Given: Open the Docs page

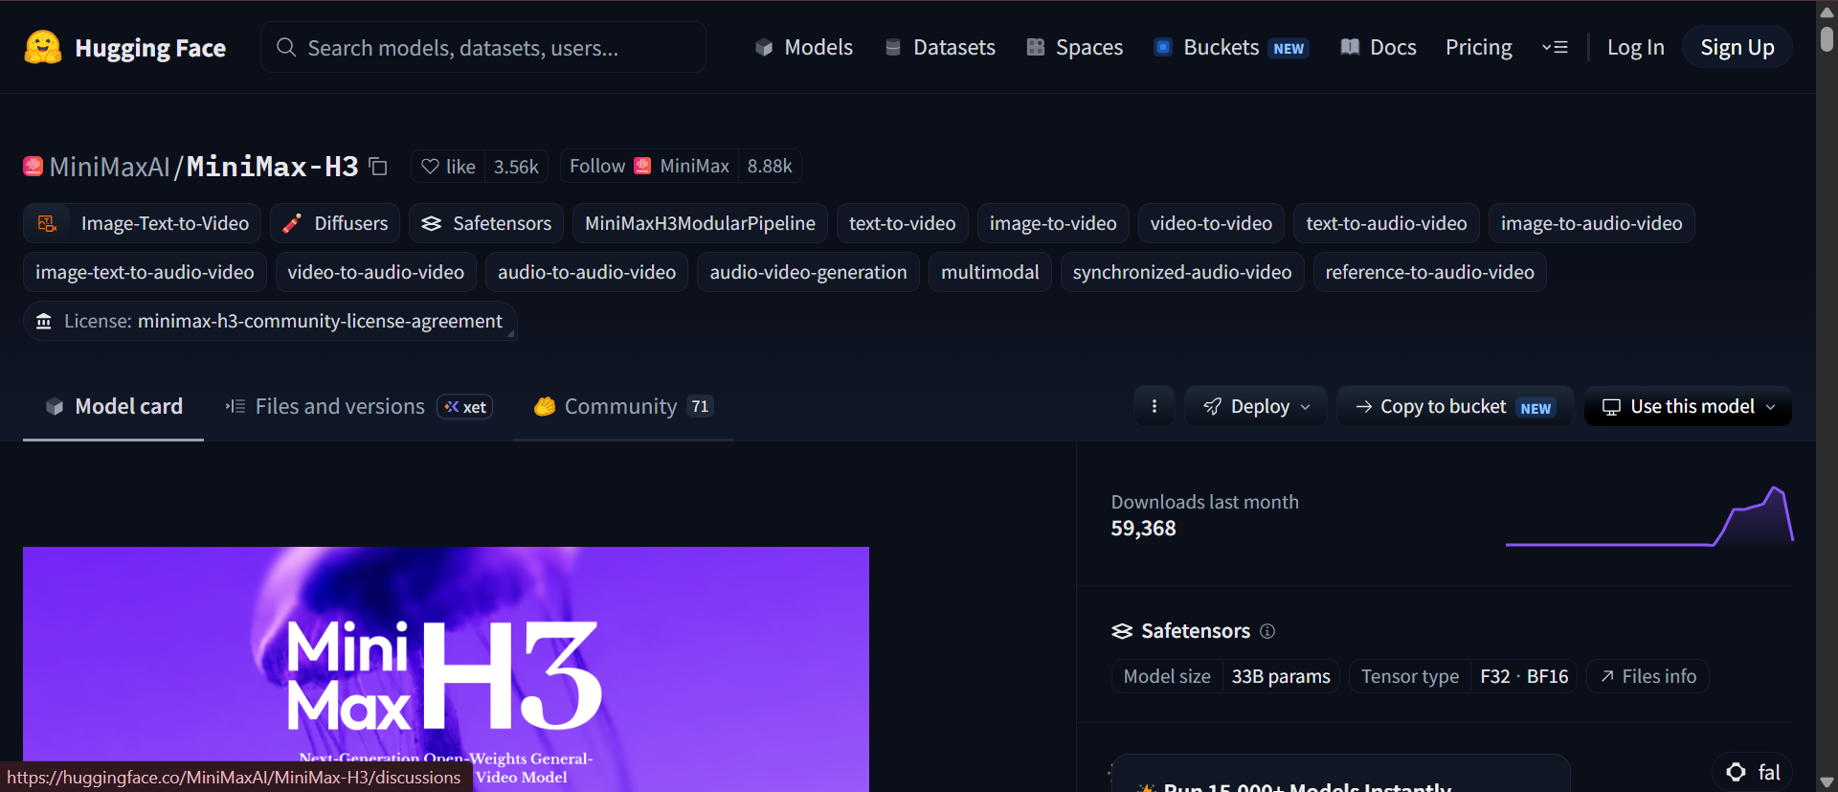Looking at the screenshot, I should coord(1378,47).
